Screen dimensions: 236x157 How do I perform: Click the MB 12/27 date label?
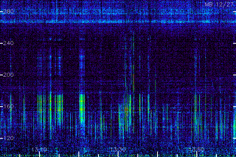(219, 4)
